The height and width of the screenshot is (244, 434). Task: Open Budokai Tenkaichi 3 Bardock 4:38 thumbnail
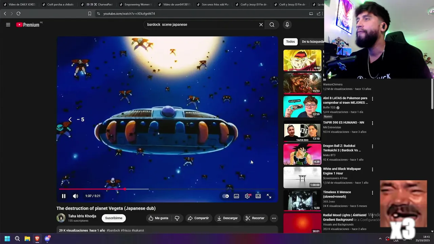pyautogui.click(x=302, y=154)
